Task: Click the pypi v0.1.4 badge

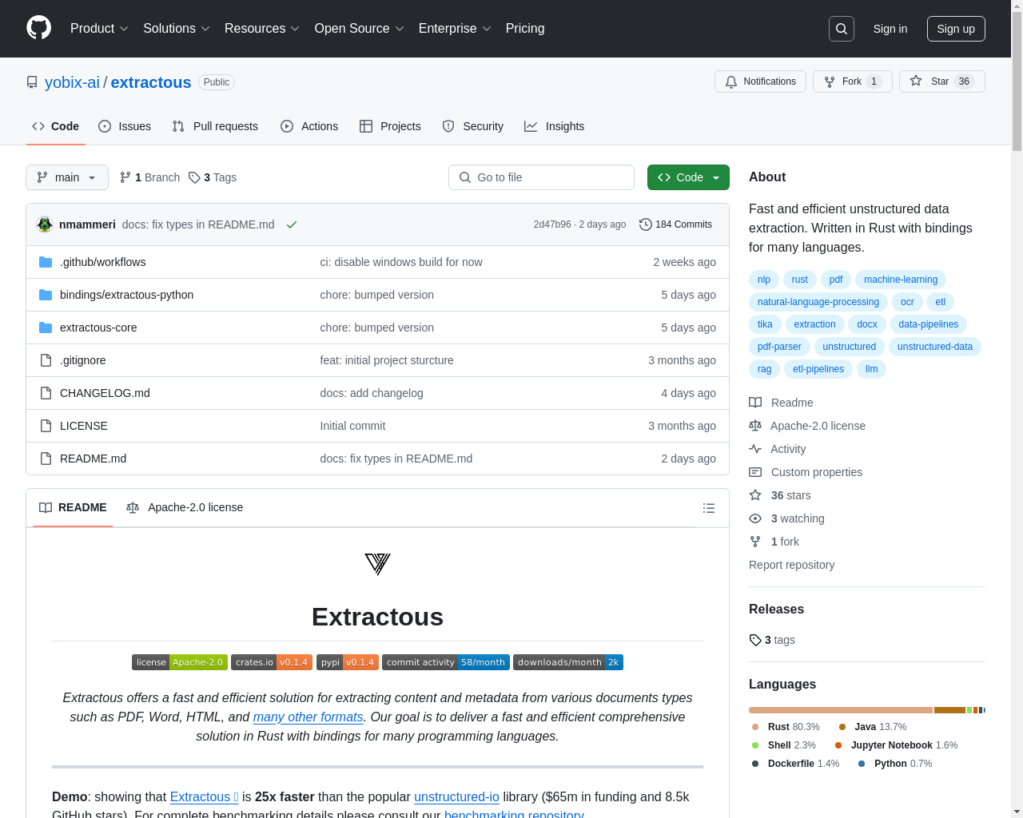Action: tap(348, 662)
